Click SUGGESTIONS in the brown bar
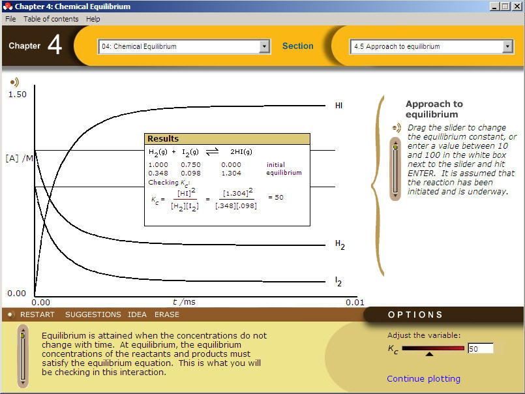 coord(93,314)
